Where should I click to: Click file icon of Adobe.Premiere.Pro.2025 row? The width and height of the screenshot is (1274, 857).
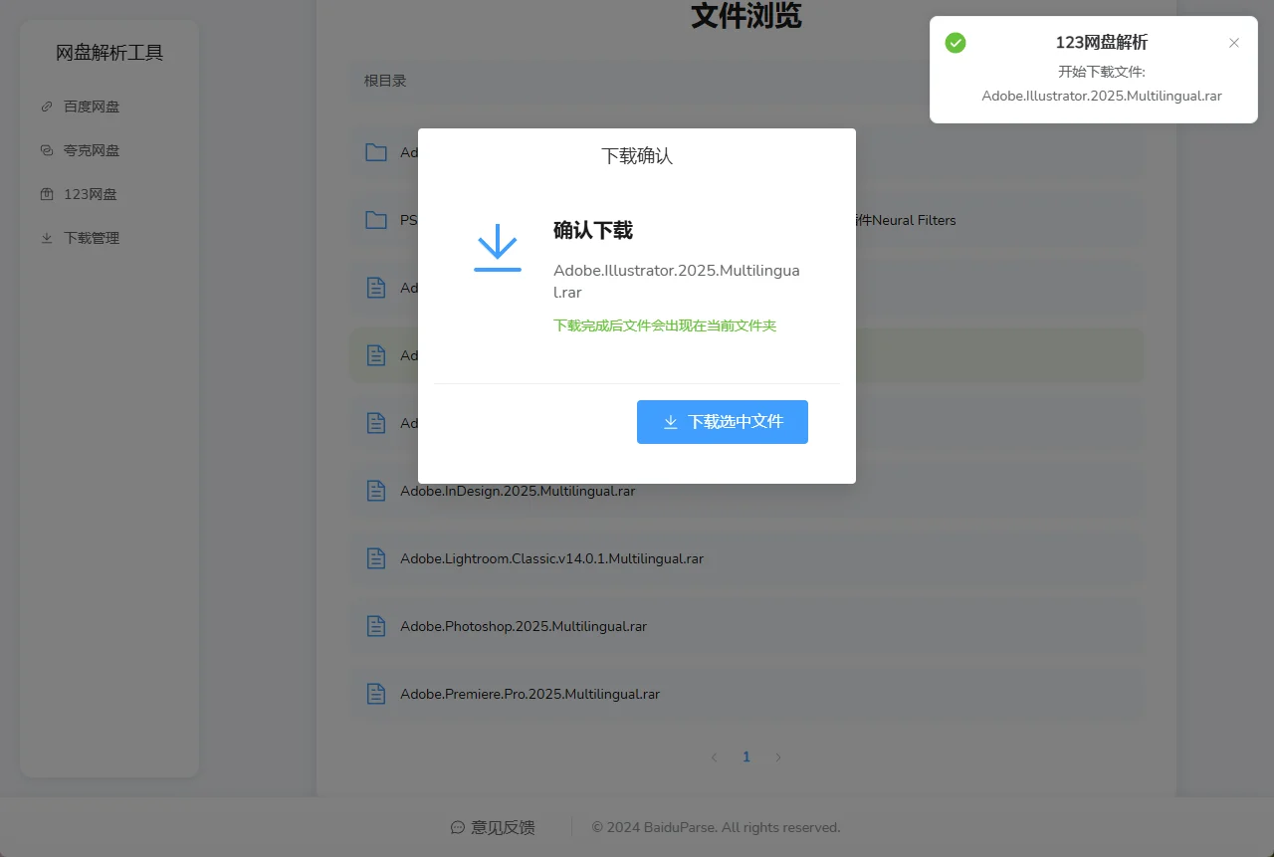coord(376,694)
